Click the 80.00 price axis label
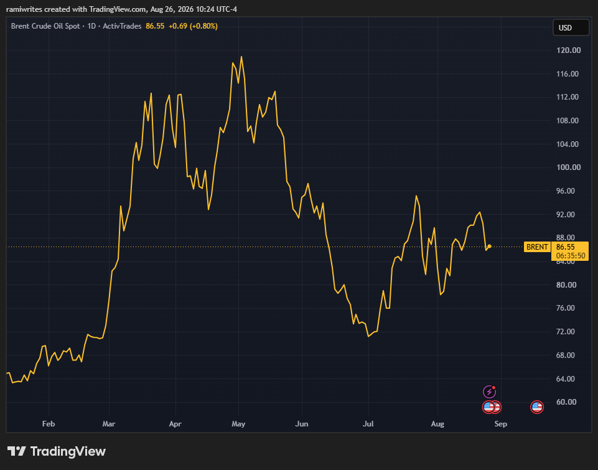598x470 pixels. (566, 285)
